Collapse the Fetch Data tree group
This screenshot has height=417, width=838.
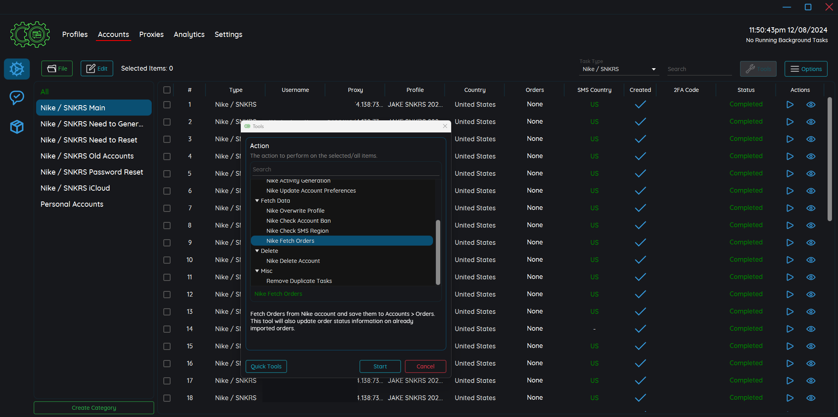(x=257, y=201)
